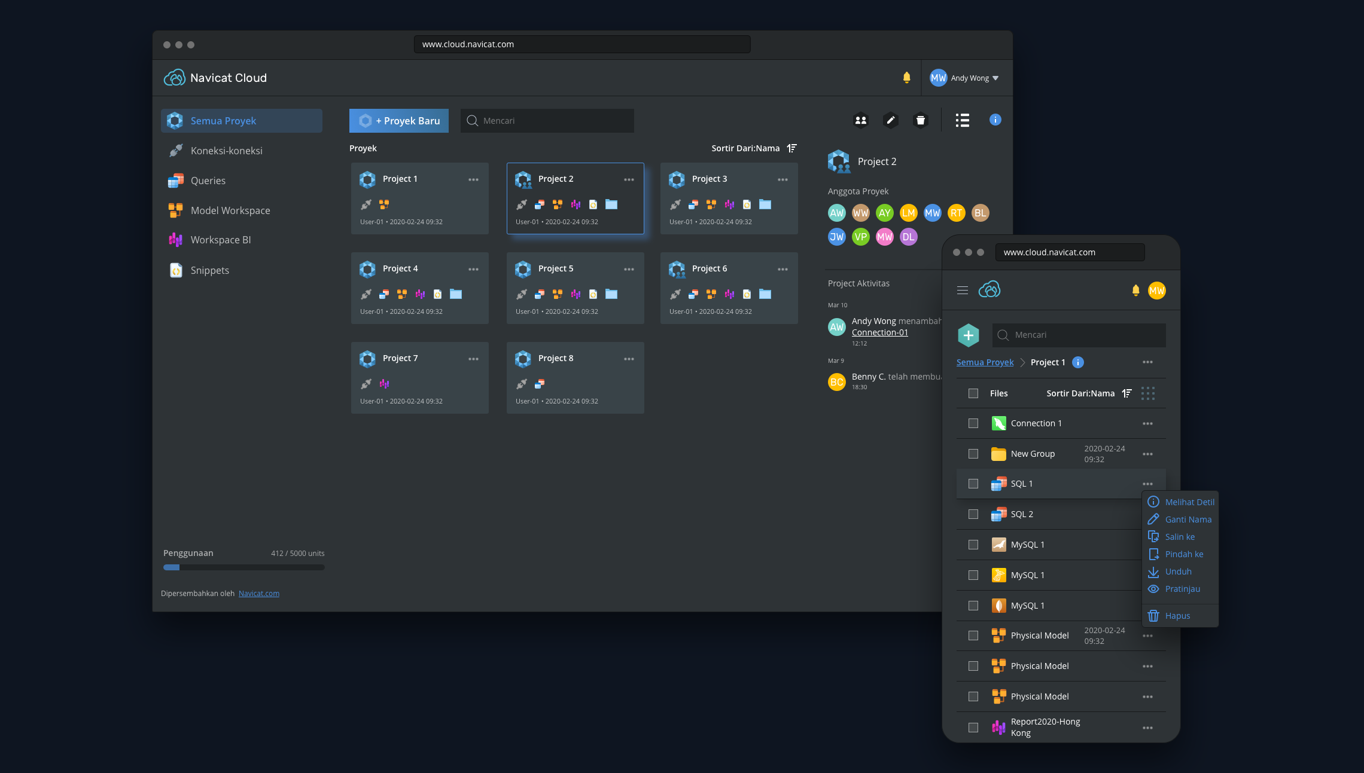Switch to list view icon
Screen dimensions: 1364x773
click(x=962, y=120)
